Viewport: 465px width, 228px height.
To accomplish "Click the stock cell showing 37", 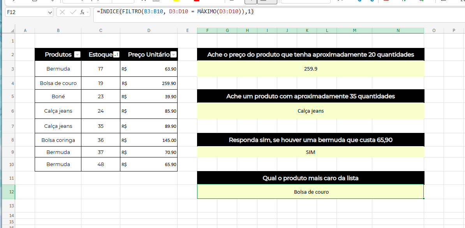I will 101,152.
